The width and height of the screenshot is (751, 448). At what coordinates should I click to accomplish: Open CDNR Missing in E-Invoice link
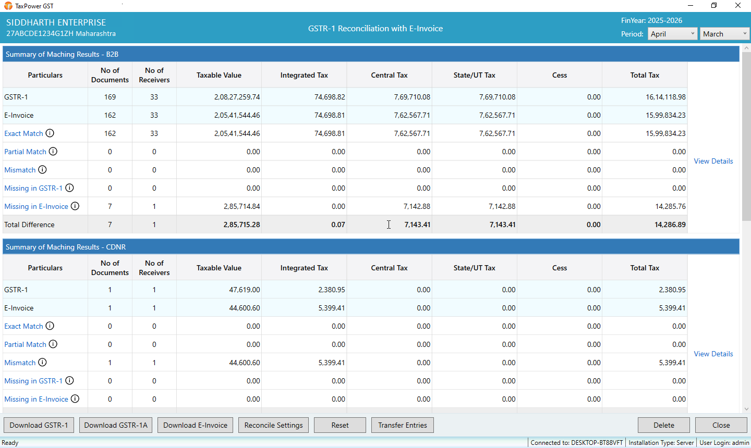pyautogui.click(x=36, y=399)
